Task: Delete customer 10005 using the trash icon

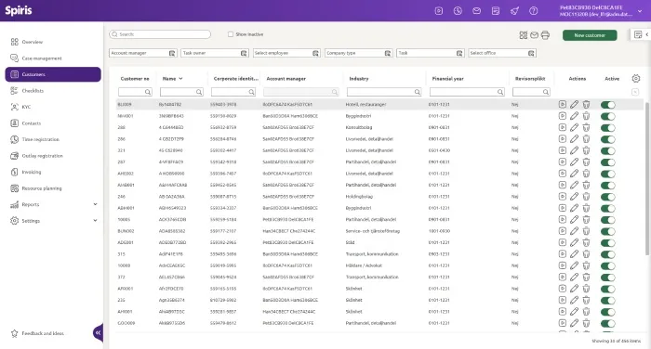Action: [x=586, y=220]
